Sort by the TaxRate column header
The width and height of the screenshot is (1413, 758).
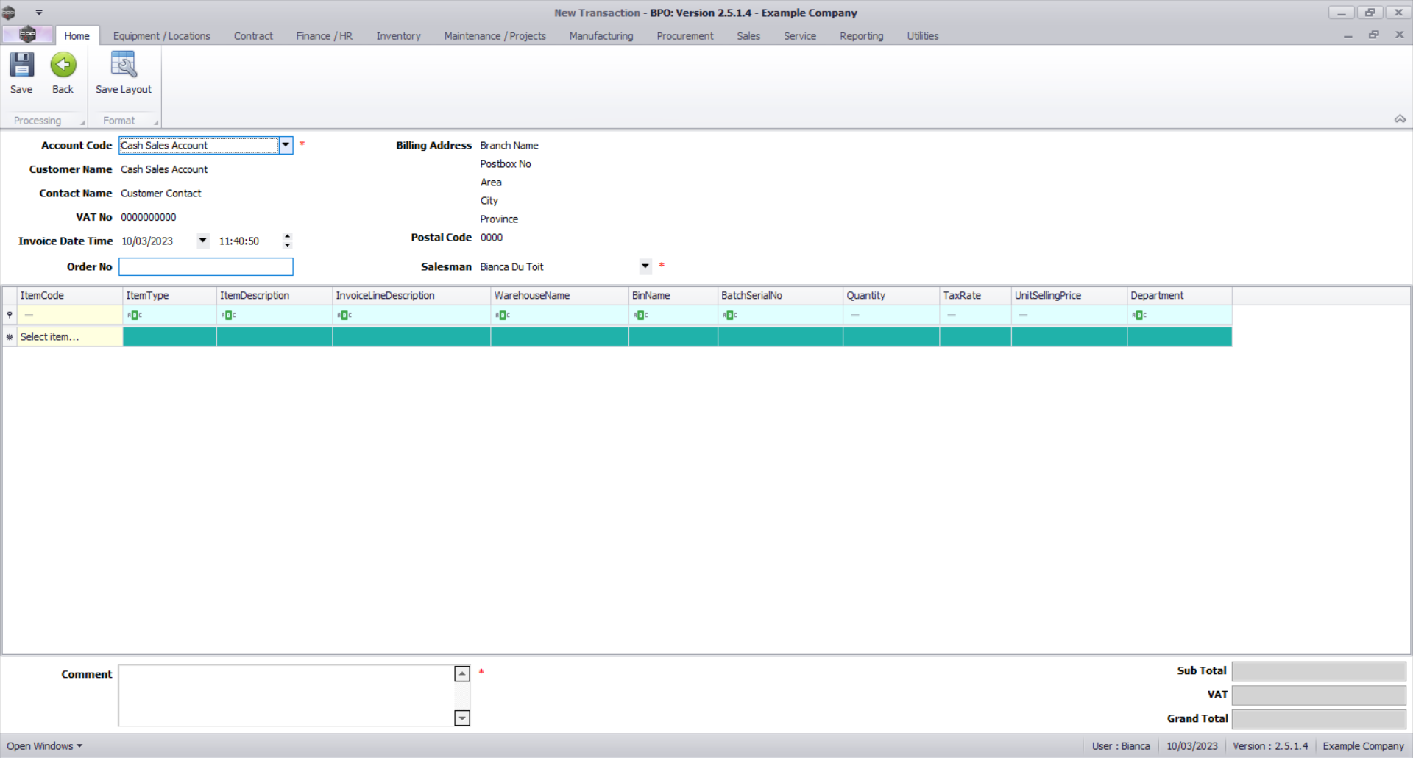[x=975, y=295]
